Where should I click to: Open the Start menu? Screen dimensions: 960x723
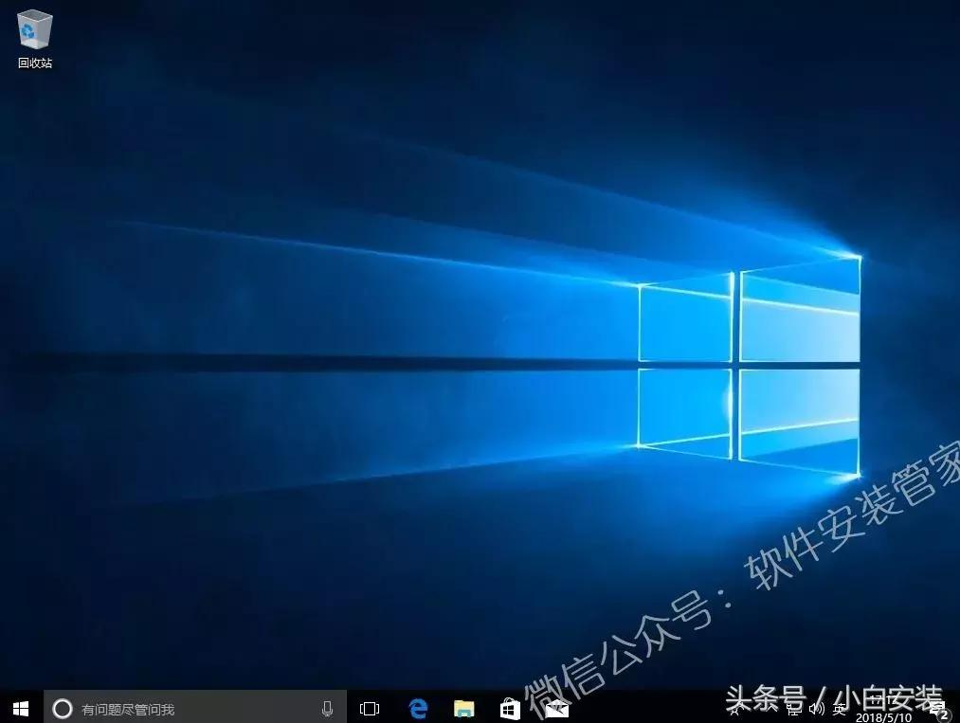19,708
